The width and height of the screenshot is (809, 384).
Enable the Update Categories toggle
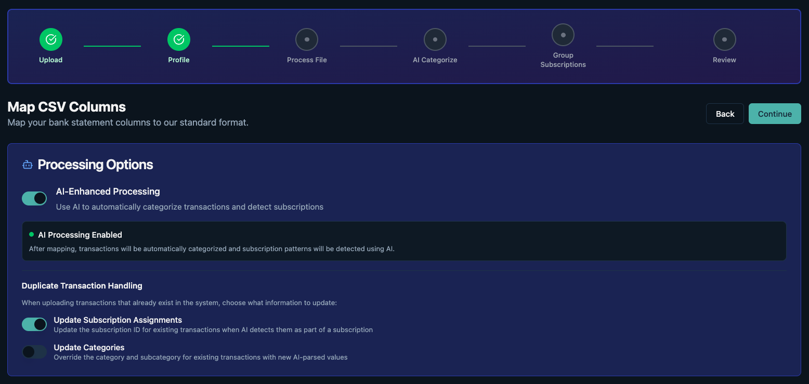34,352
